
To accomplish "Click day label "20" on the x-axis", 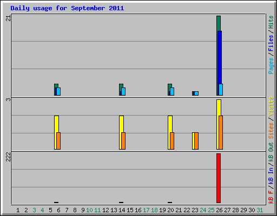I will [x=170, y=210].
